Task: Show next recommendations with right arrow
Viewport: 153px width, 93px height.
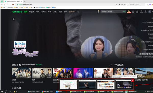Action: 112,65
